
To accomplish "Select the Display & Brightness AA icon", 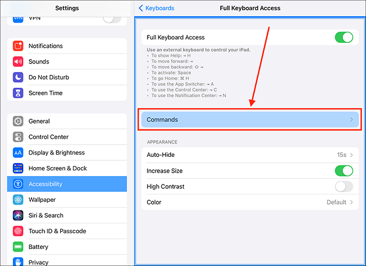I will 18,153.
